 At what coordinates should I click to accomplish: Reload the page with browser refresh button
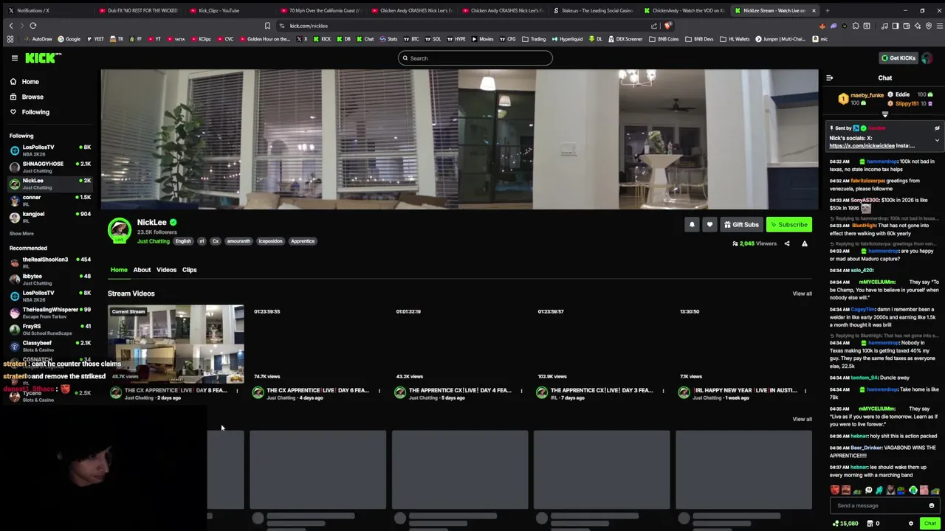(x=33, y=26)
